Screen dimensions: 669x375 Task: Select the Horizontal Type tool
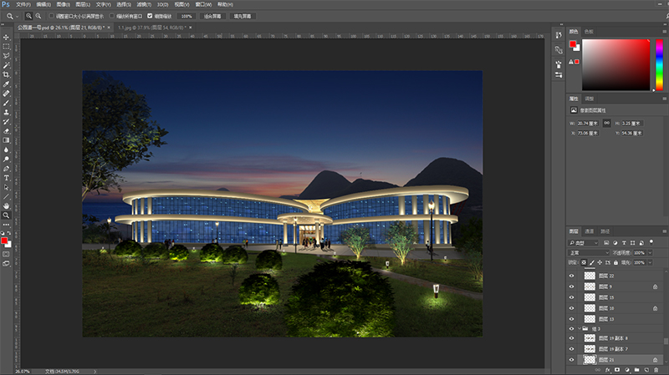[x=6, y=178]
